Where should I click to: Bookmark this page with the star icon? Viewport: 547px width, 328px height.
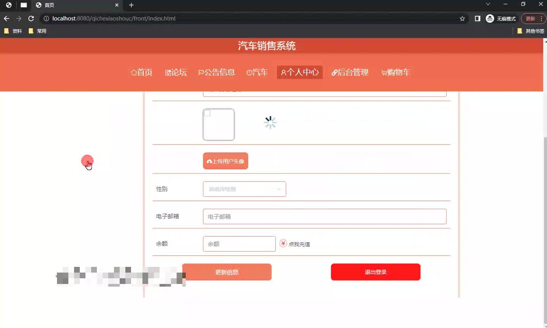462,19
